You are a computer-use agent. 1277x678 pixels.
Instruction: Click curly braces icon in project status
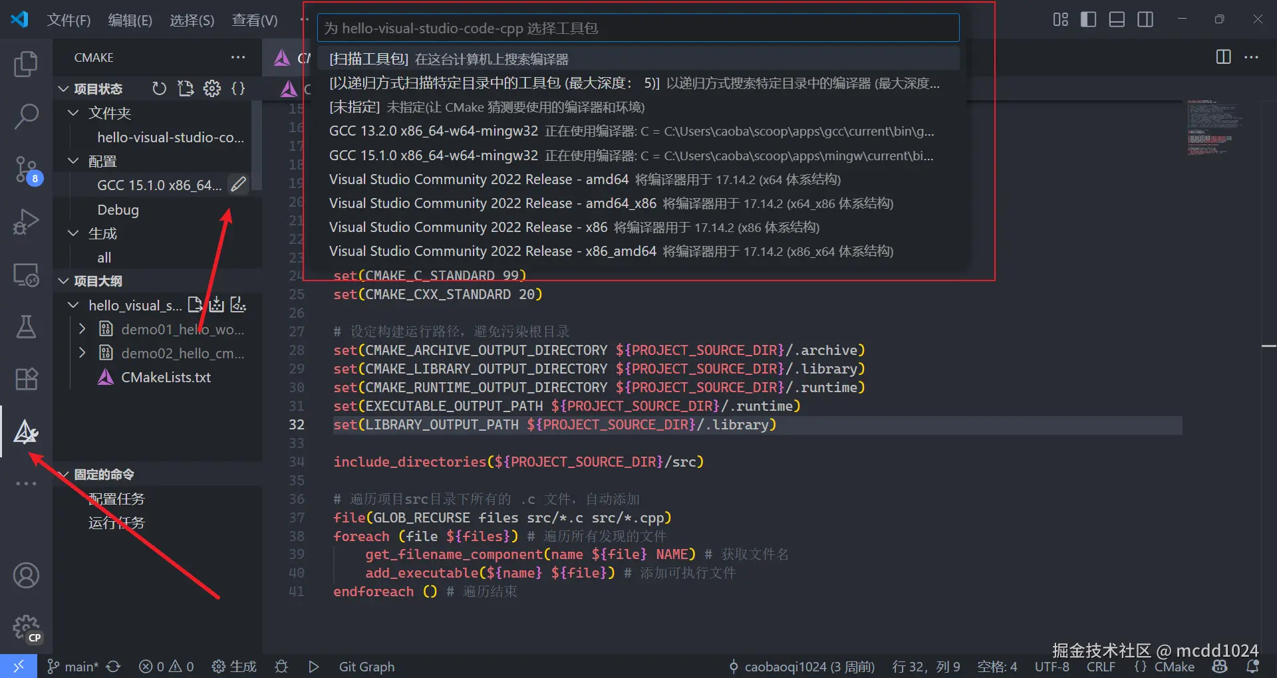238,88
